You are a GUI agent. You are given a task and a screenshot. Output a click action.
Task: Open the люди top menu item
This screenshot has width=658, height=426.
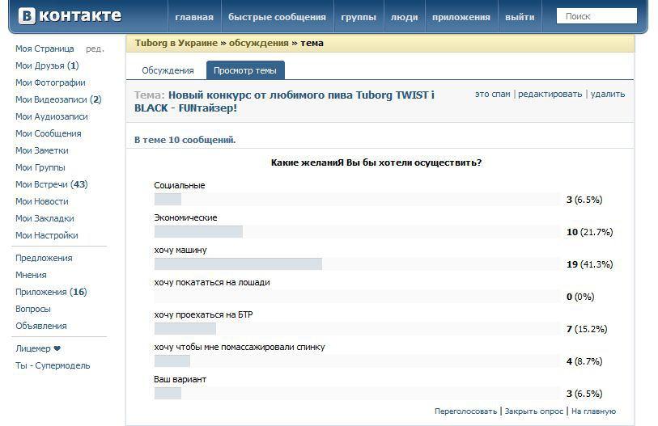404,17
